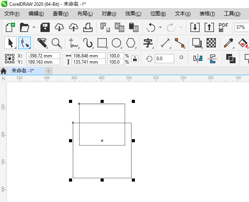Select the Text tool
249x202 pixels.
[148, 43]
